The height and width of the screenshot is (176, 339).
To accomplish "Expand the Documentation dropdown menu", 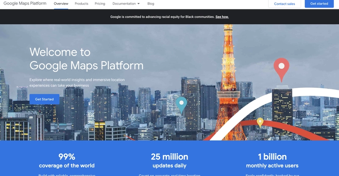I will tap(126, 4).
